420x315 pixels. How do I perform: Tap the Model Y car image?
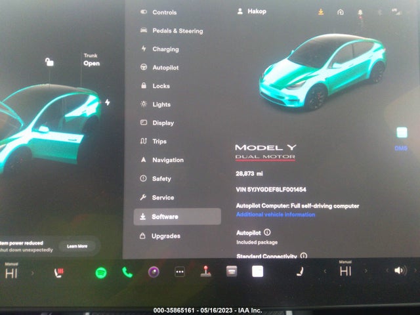tap(323, 72)
